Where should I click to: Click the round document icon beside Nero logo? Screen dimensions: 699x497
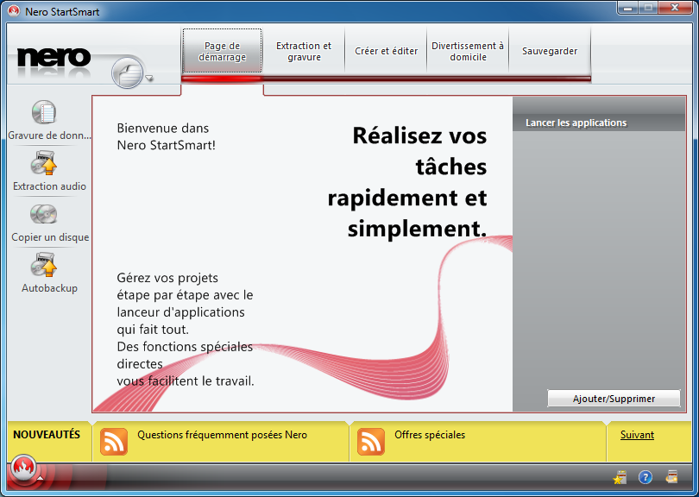click(x=127, y=72)
